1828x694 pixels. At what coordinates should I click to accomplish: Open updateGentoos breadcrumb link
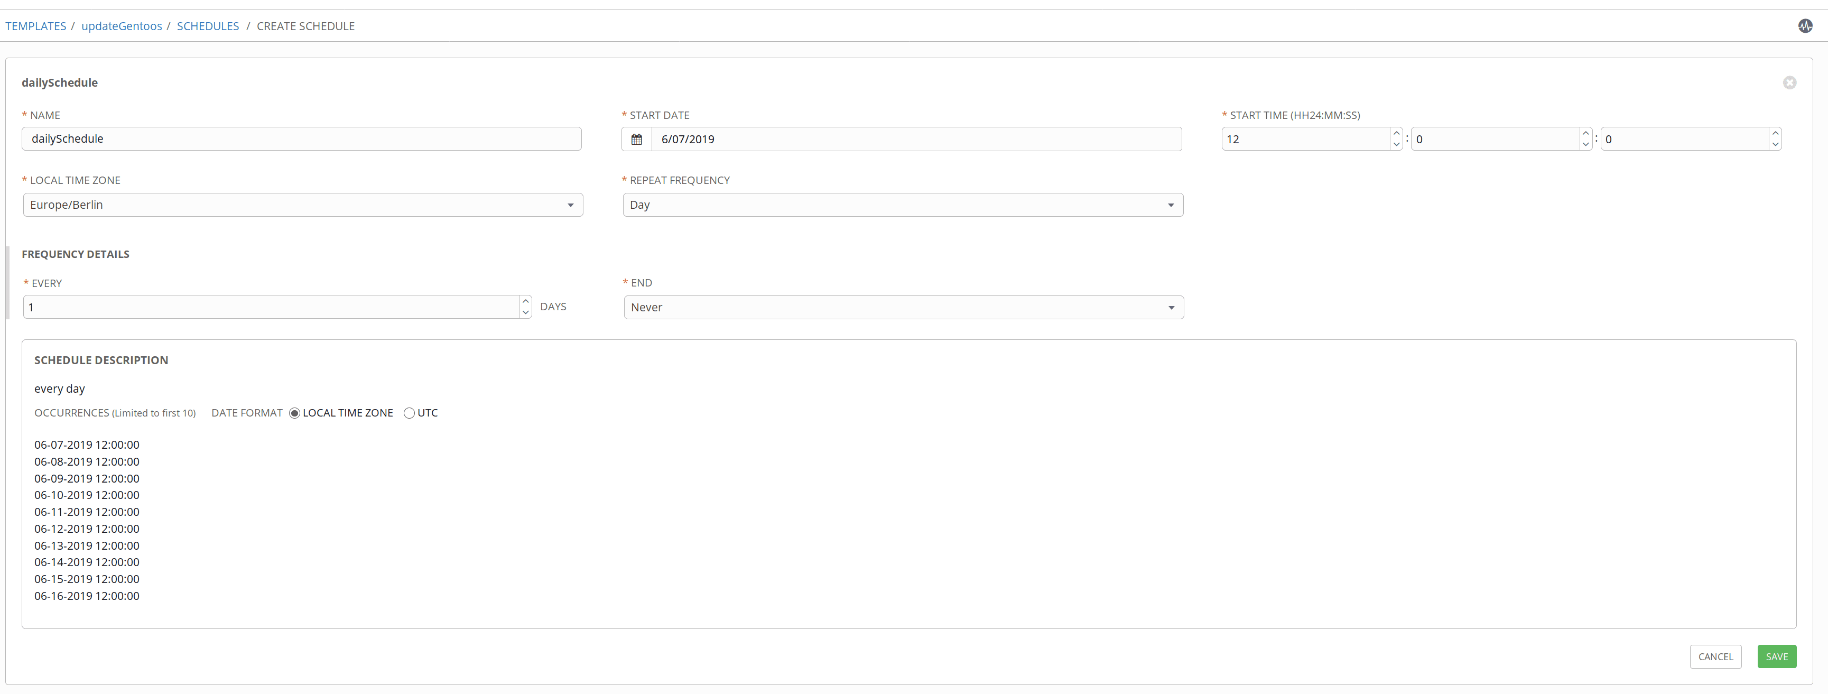pyautogui.click(x=122, y=26)
